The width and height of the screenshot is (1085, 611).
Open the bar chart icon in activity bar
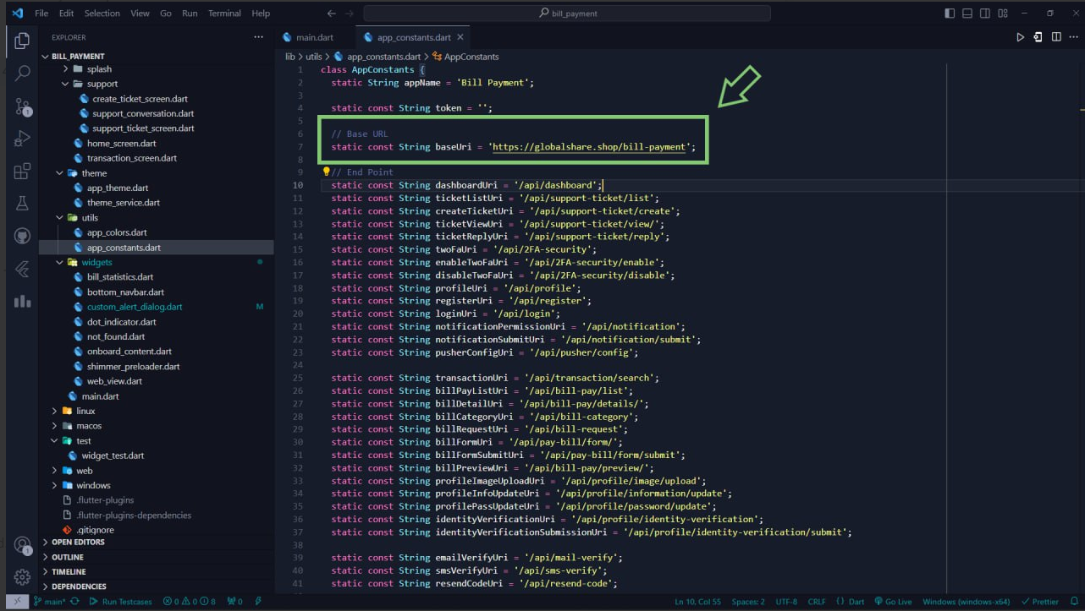[22, 302]
